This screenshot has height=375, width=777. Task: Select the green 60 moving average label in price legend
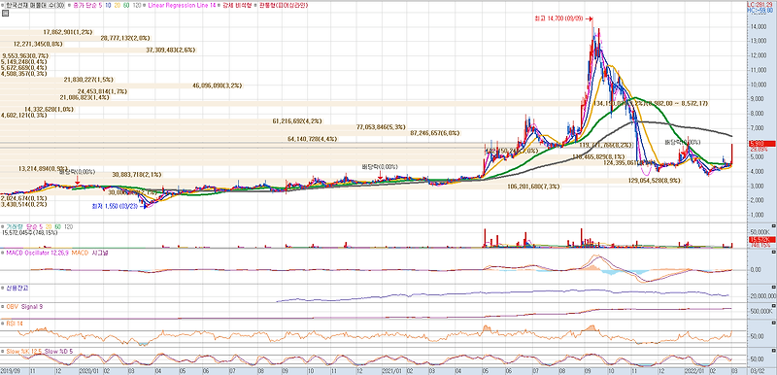(127, 5)
